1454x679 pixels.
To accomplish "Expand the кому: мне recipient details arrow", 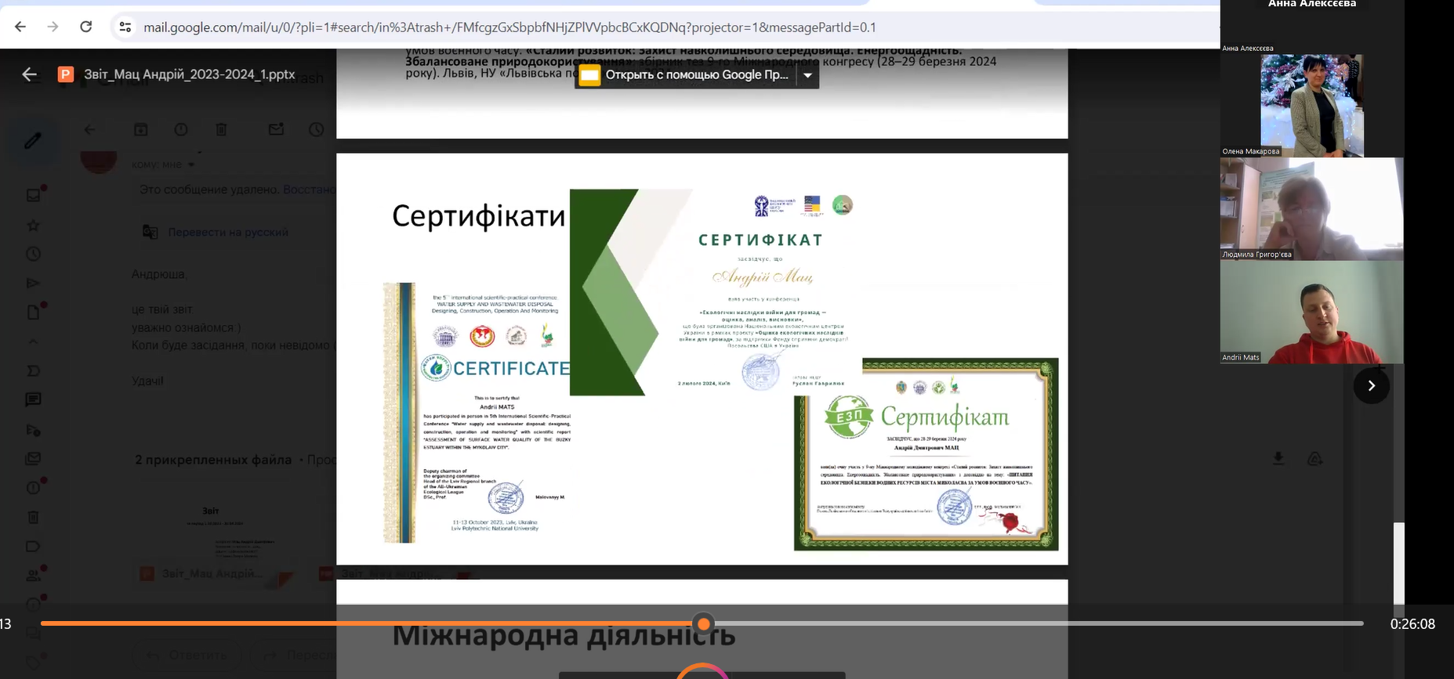I will coord(190,165).
